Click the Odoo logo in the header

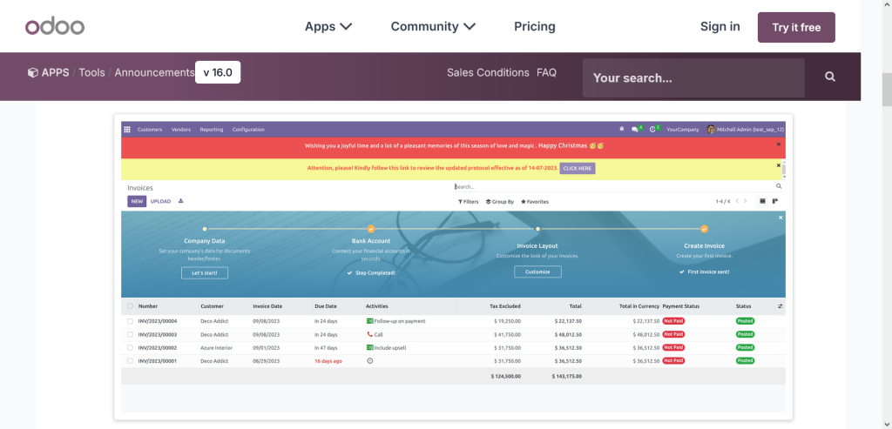55,26
